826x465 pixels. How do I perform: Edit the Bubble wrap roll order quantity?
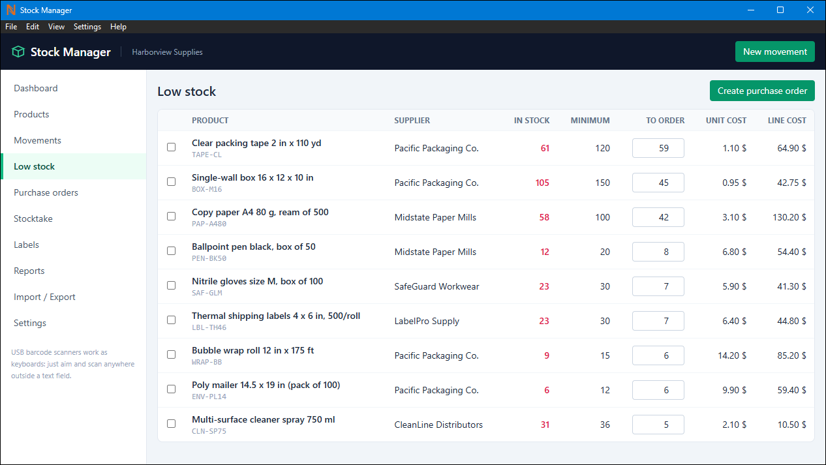click(x=658, y=355)
